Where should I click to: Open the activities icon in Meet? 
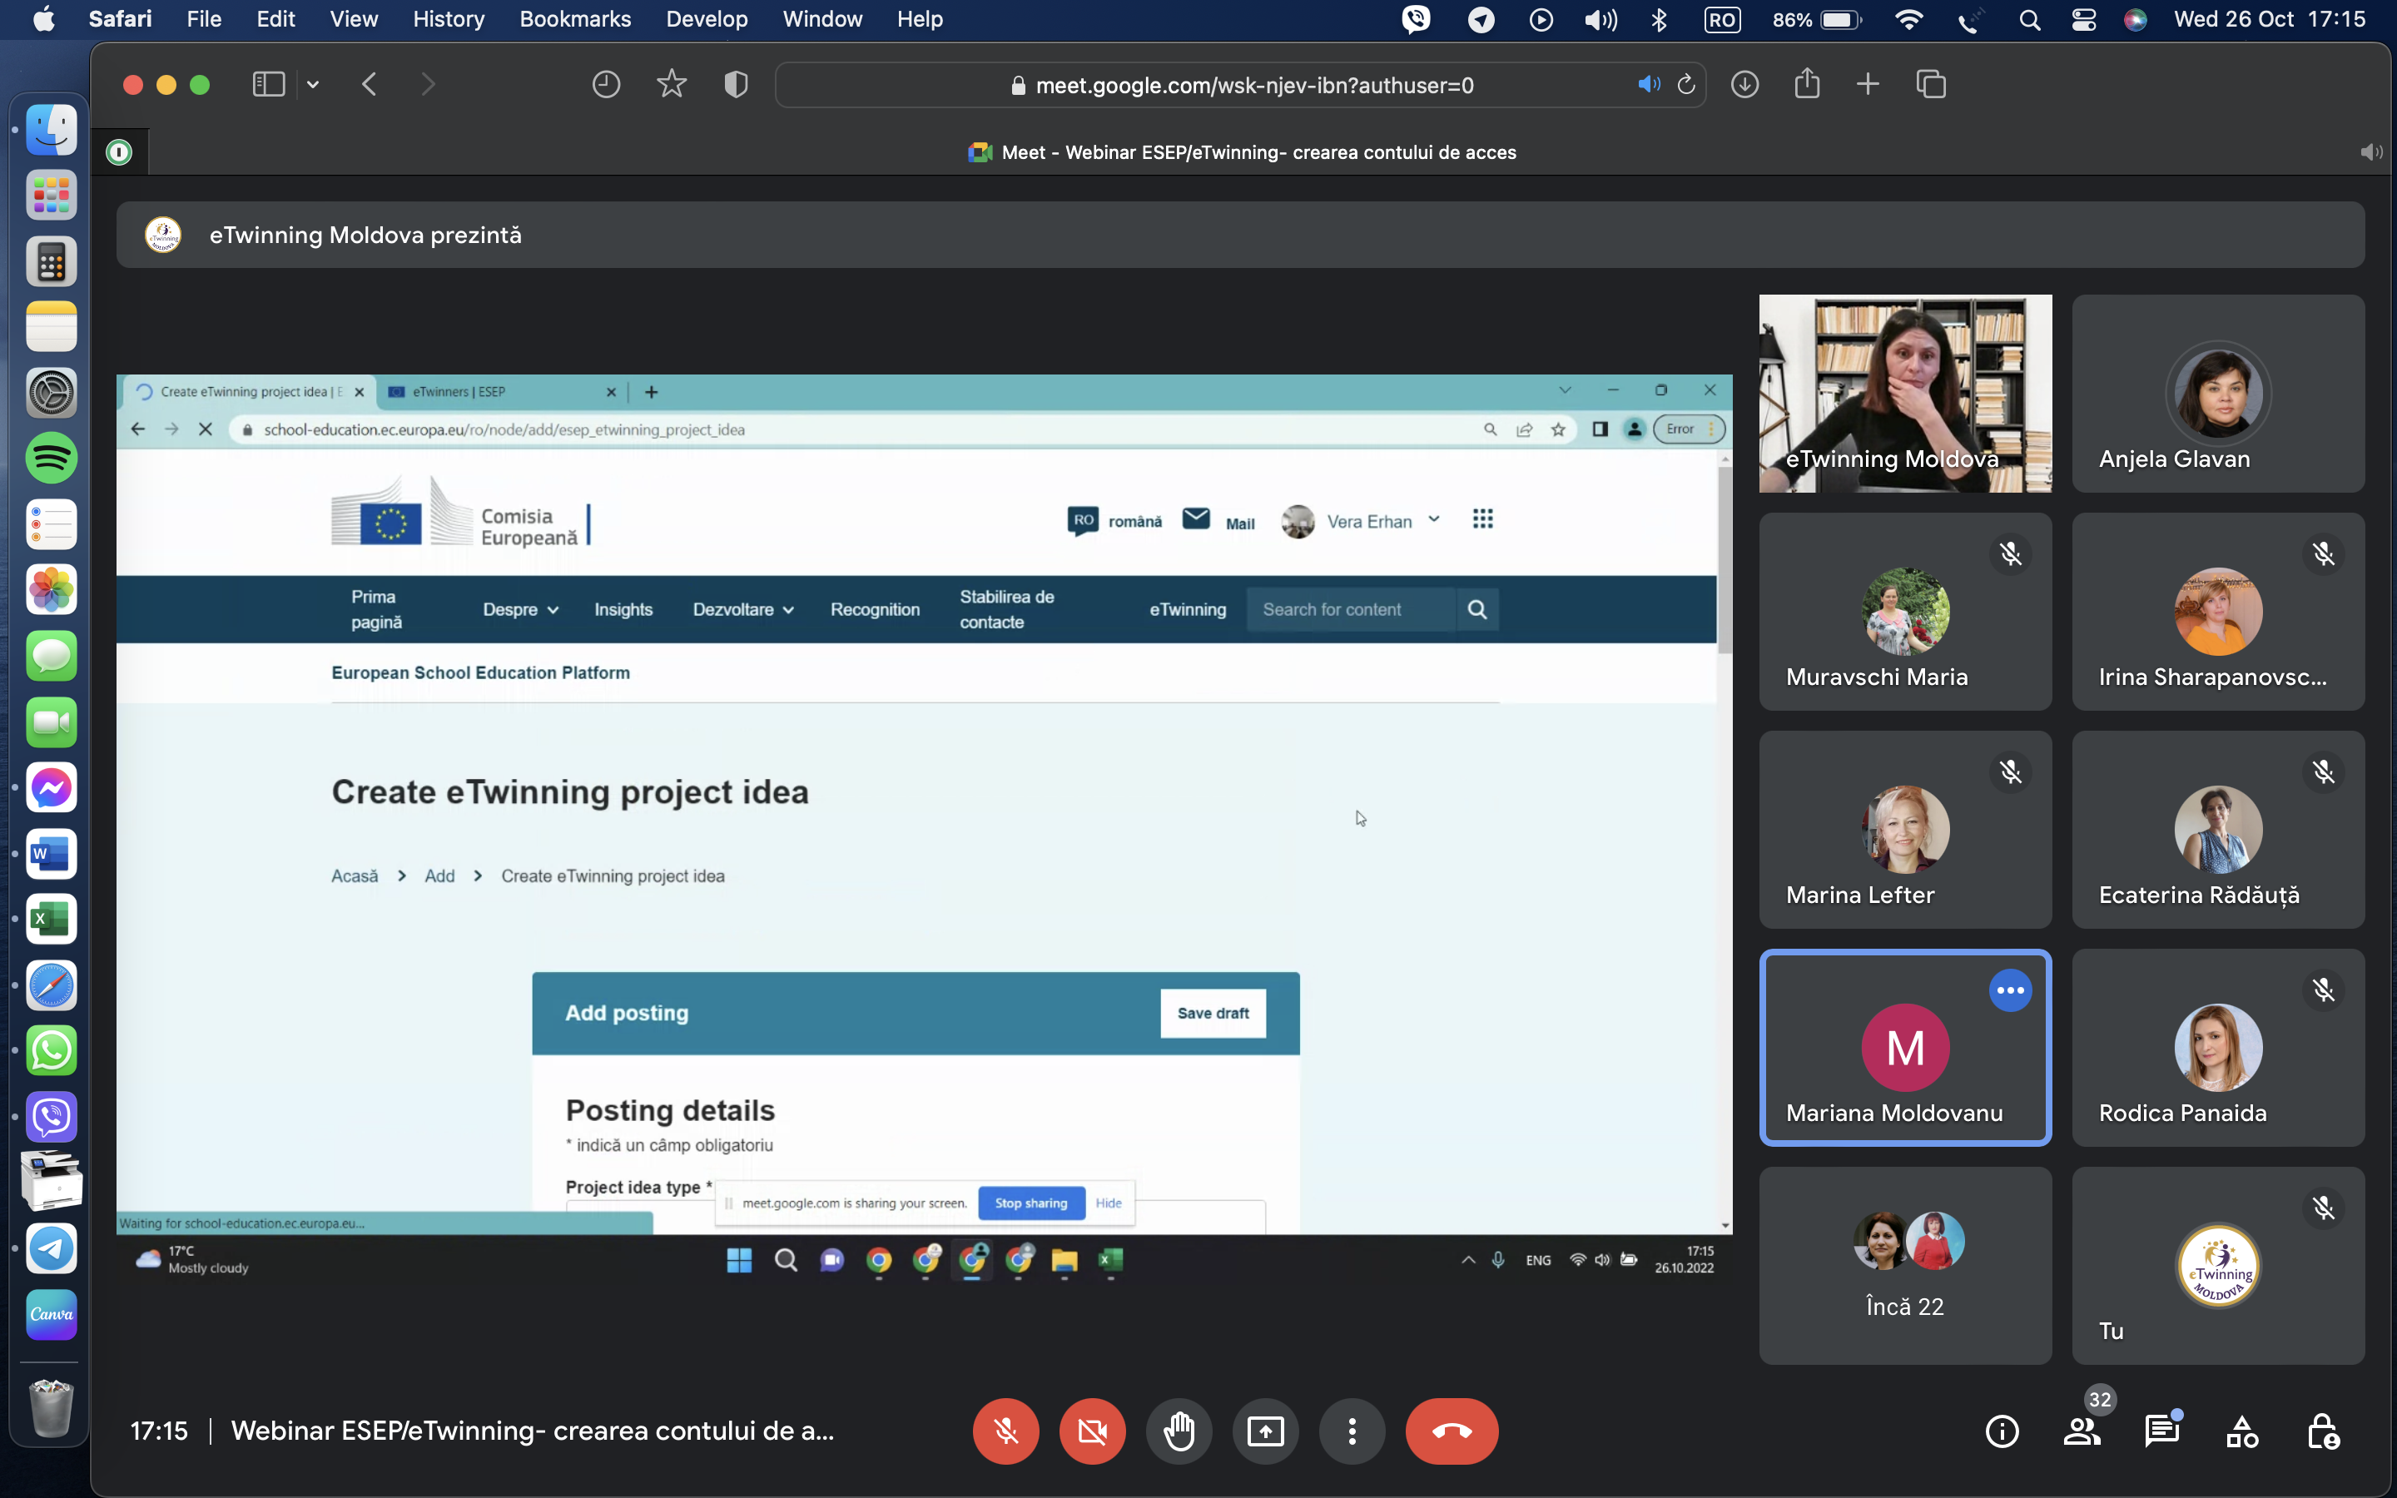(x=2242, y=1431)
